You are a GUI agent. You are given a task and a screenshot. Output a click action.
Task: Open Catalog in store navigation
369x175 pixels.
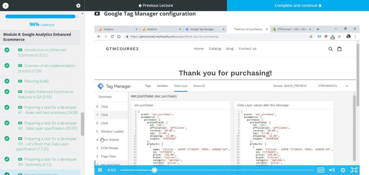(x=215, y=49)
